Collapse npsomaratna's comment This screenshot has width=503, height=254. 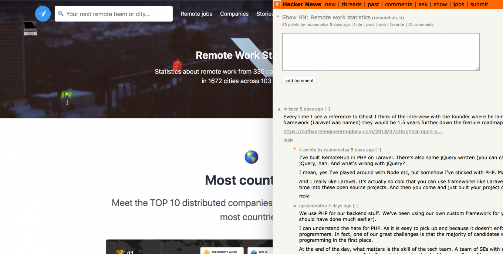point(355,206)
